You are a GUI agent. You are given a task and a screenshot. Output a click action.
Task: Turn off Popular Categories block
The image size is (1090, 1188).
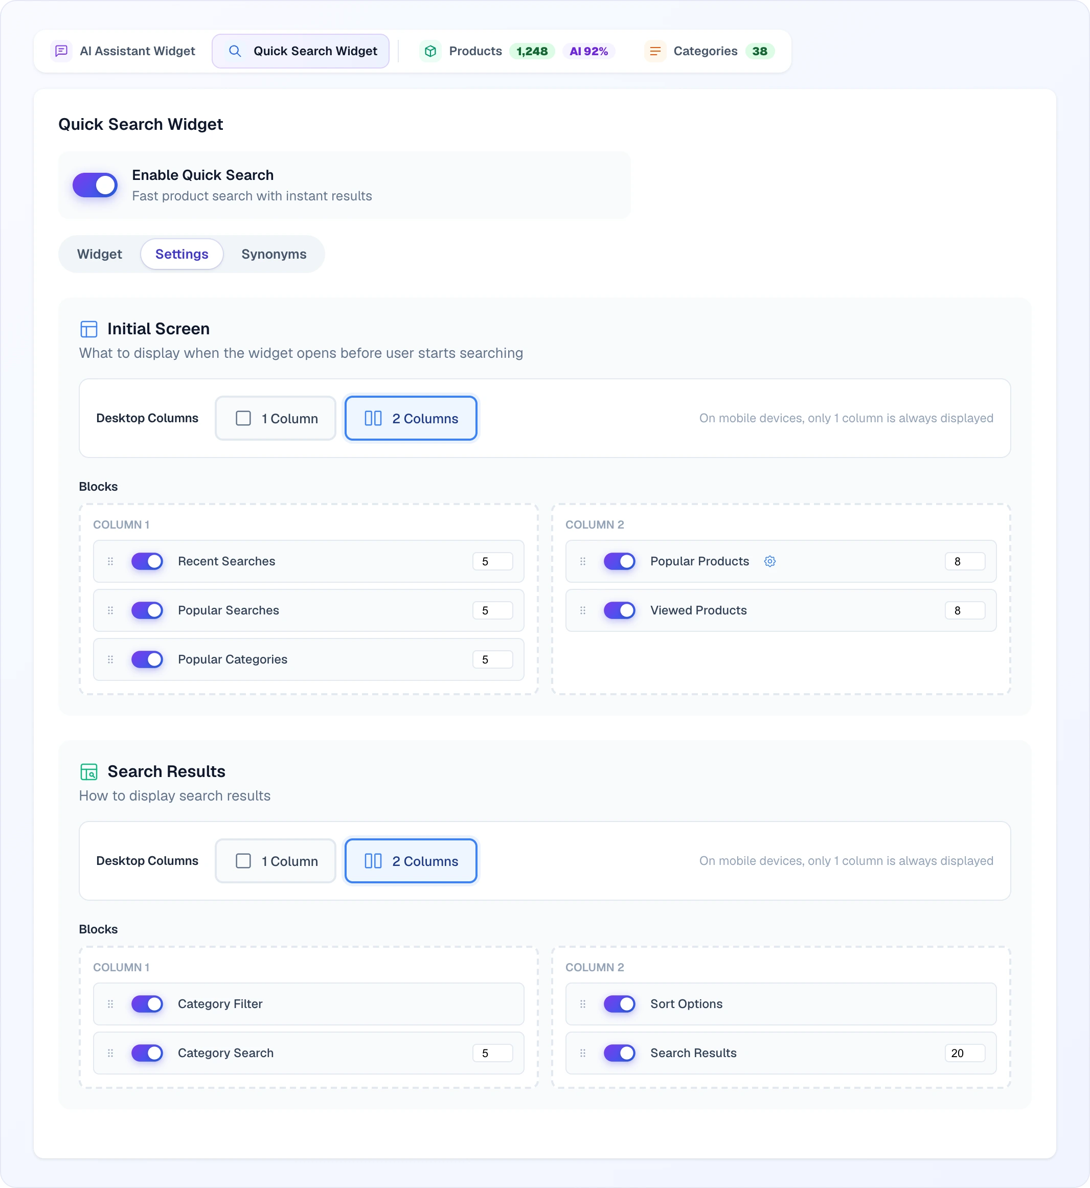147,659
